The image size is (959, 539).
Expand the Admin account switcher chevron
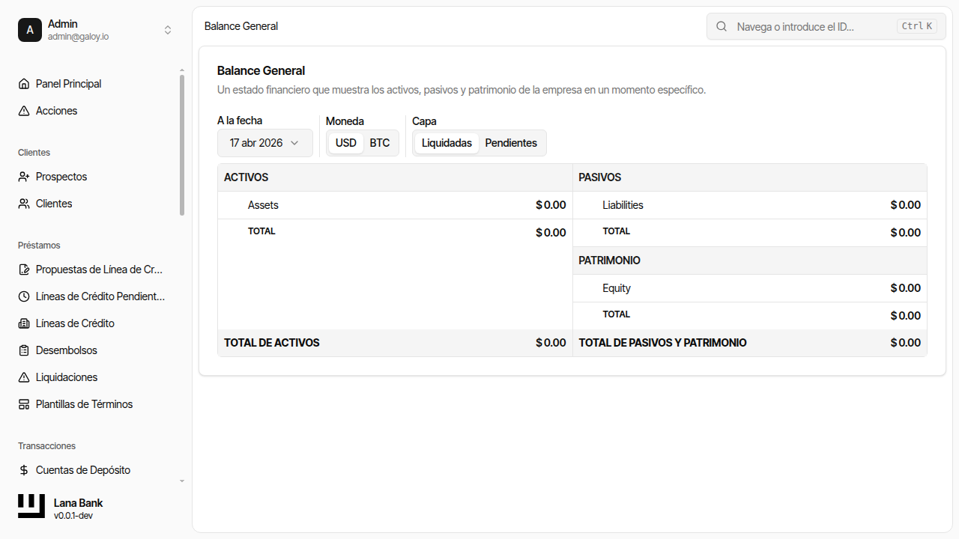tap(168, 30)
